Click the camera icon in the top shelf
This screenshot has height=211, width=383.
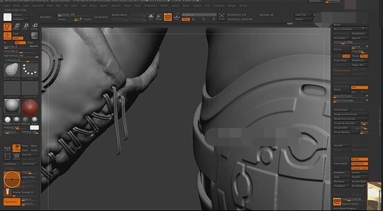(151, 17)
